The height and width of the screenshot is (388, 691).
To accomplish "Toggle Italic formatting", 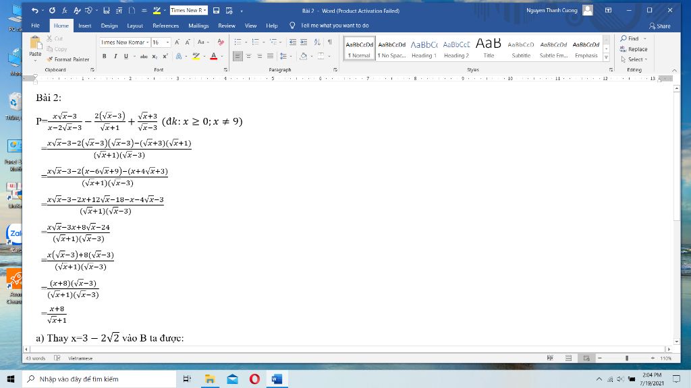I will (115, 57).
